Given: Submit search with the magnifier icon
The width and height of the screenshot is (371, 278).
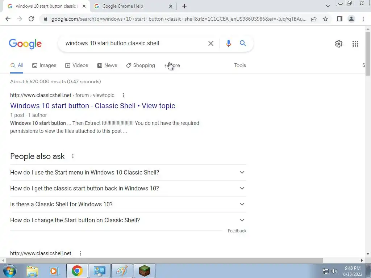Looking at the screenshot, I should (x=243, y=43).
